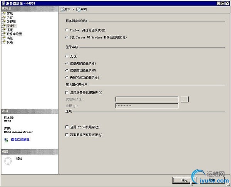Click the 连接 page icon
The image size is (231, 187).
coord(4,30)
